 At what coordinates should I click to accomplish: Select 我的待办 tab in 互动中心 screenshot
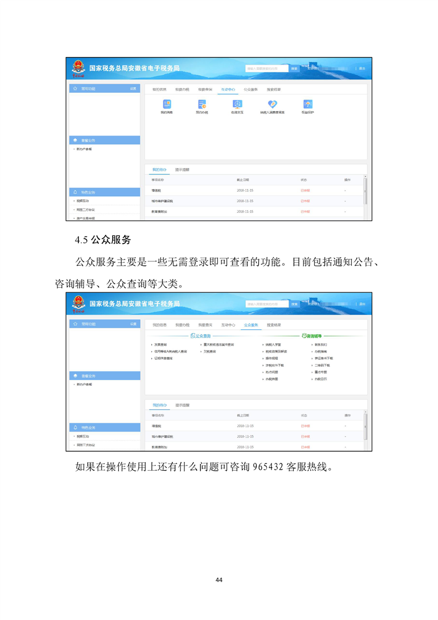(x=159, y=170)
